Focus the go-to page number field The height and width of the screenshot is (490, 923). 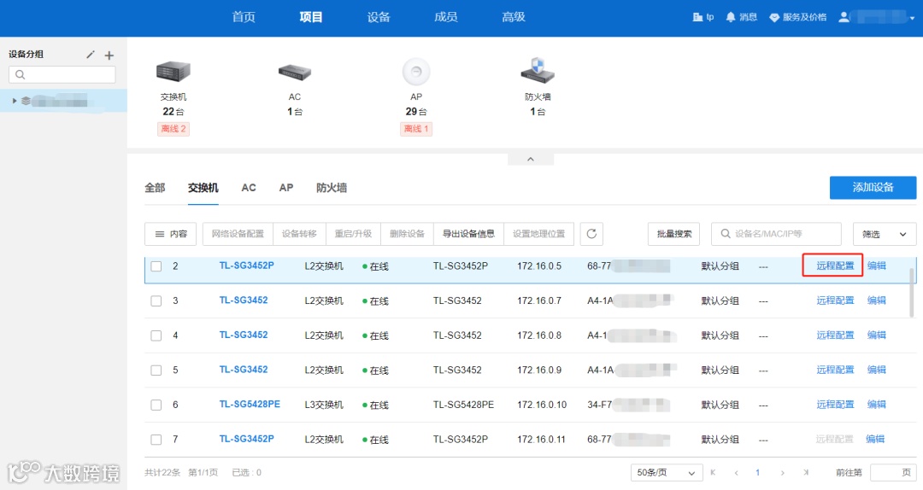click(x=893, y=472)
